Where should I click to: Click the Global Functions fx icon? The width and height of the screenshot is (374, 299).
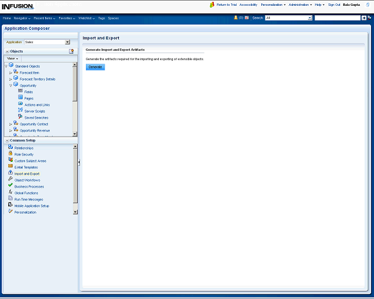[x=11, y=193]
